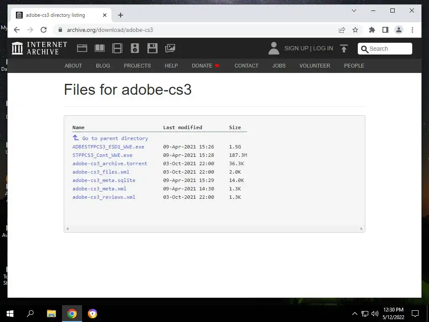Screen dimensions: 429x322
Task: Click the listing's right scroll arrow
Action: pyautogui.click(x=362, y=229)
